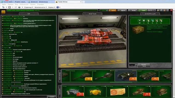Open the Страница dropdown menu
This screenshot has height=98, width=175.
click(x=28, y=7)
